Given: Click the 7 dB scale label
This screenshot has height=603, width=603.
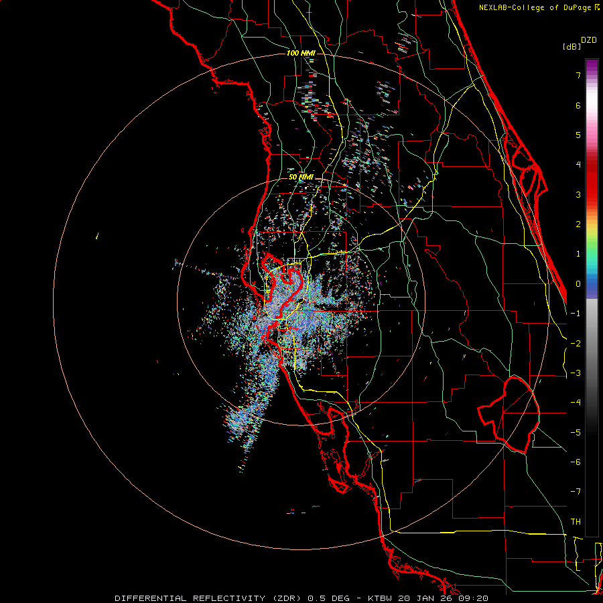Looking at the screenshot, I should click(x=578, y=75).
